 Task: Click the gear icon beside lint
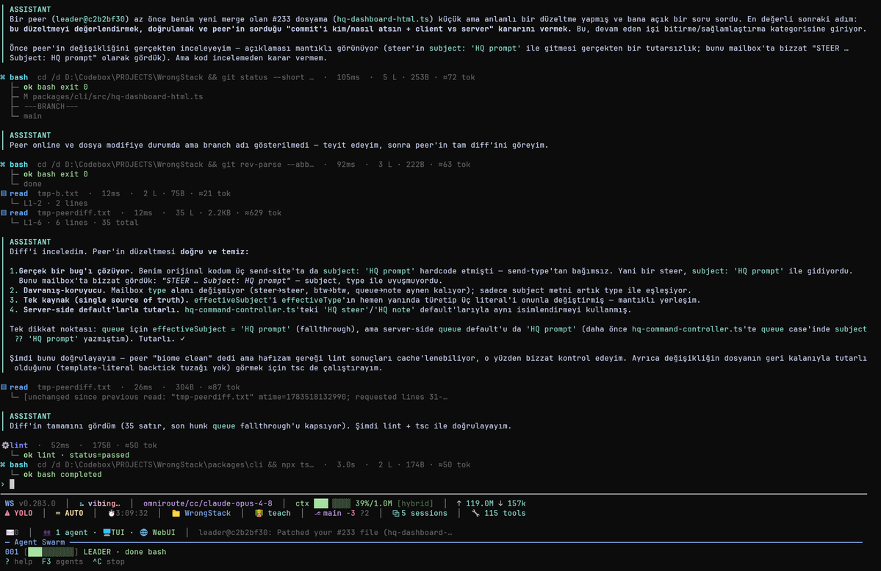5,445
